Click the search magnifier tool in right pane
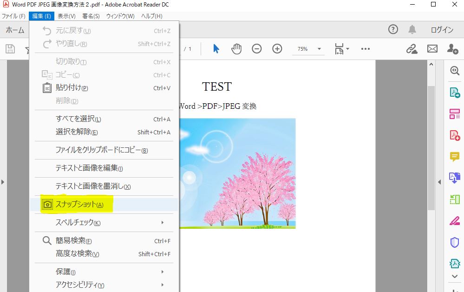464x292 pixels. click(x=455, y=71)
